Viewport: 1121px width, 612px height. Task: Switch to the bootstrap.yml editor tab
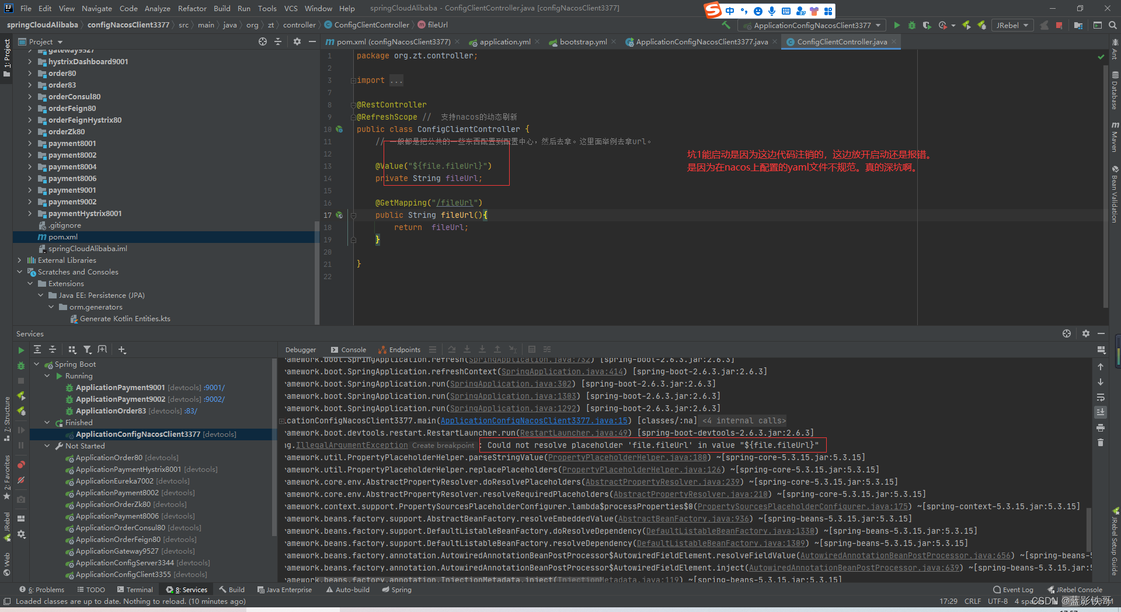583,41
